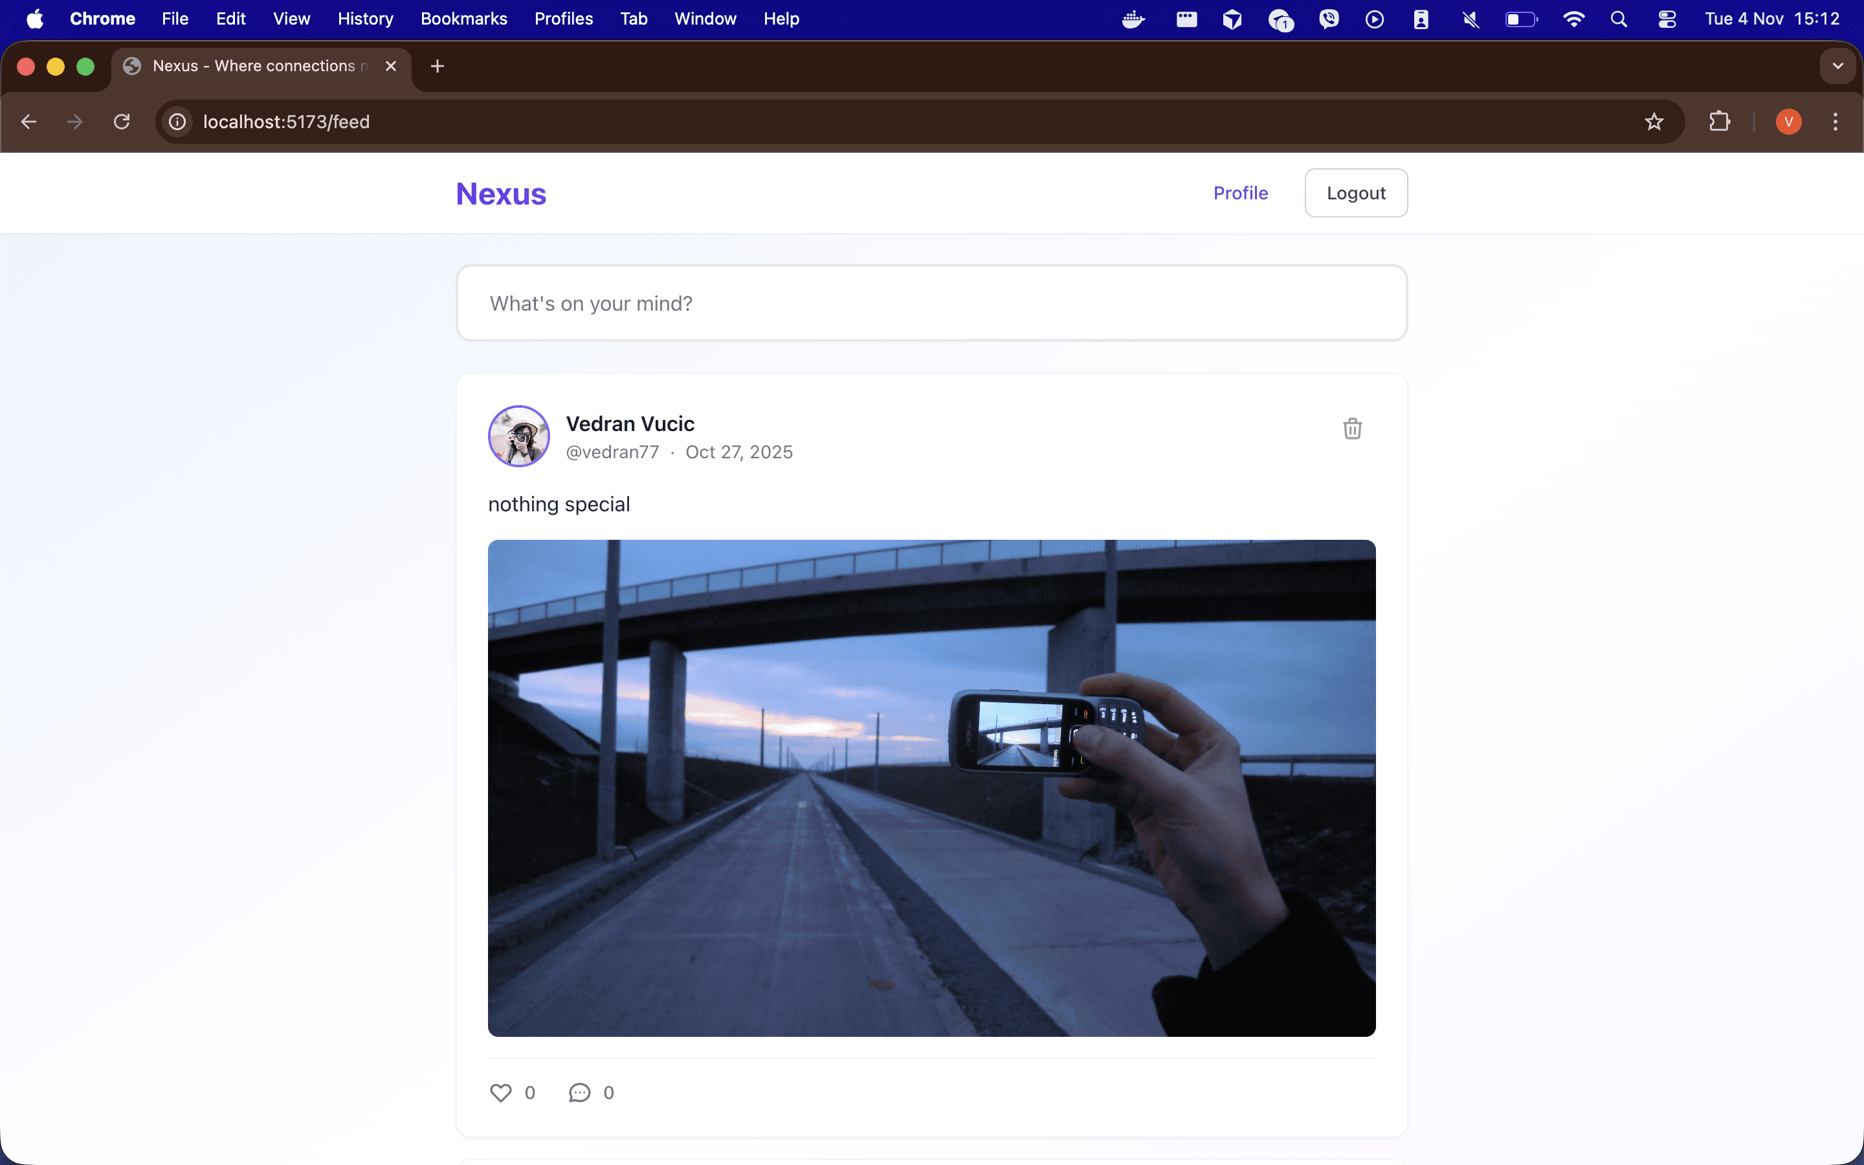Open a new browser tab
Image resolution: width=1864 pixels, height=1165 pixels.
click(438, 66)
